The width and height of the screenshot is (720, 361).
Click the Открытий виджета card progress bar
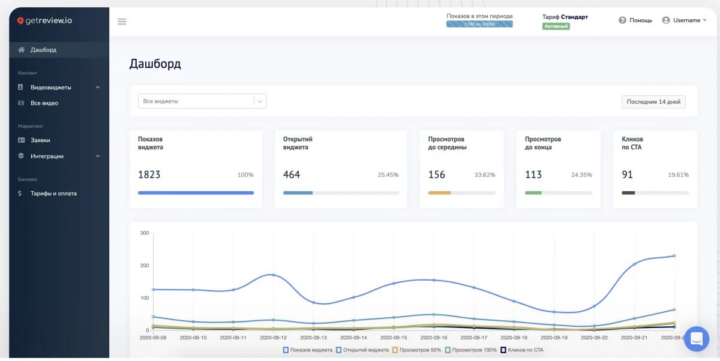341,193
